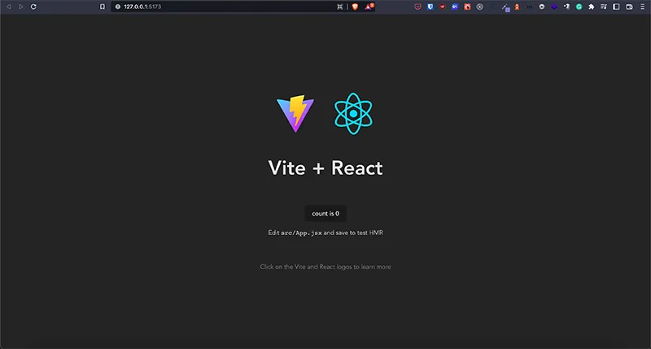Go back to the previous page
651x349 pixels.
(9, 7)
